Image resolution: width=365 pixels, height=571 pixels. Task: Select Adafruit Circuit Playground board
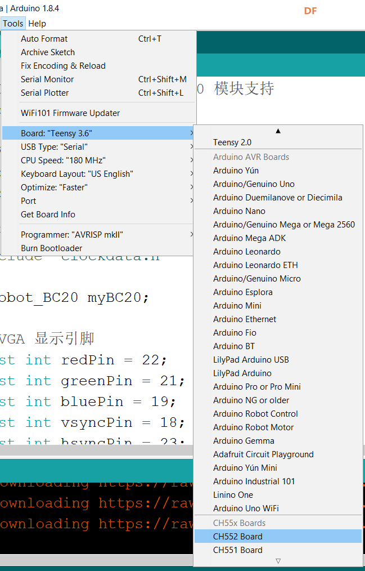click(278, 454)
